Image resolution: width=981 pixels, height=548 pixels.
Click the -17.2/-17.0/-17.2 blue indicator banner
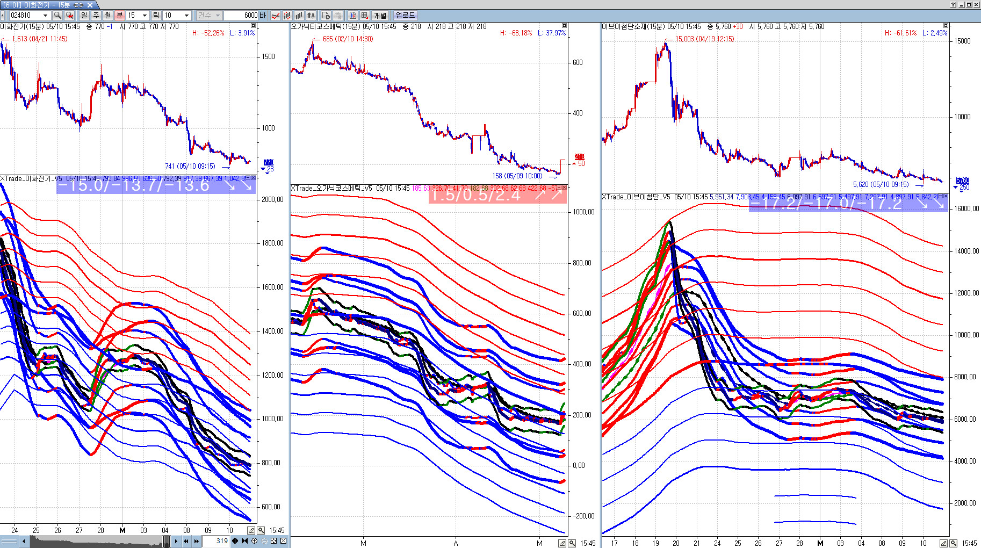click(x=848, y=203)
